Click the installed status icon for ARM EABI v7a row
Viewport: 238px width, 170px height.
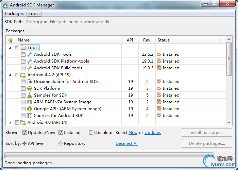(x=159, y=102)
